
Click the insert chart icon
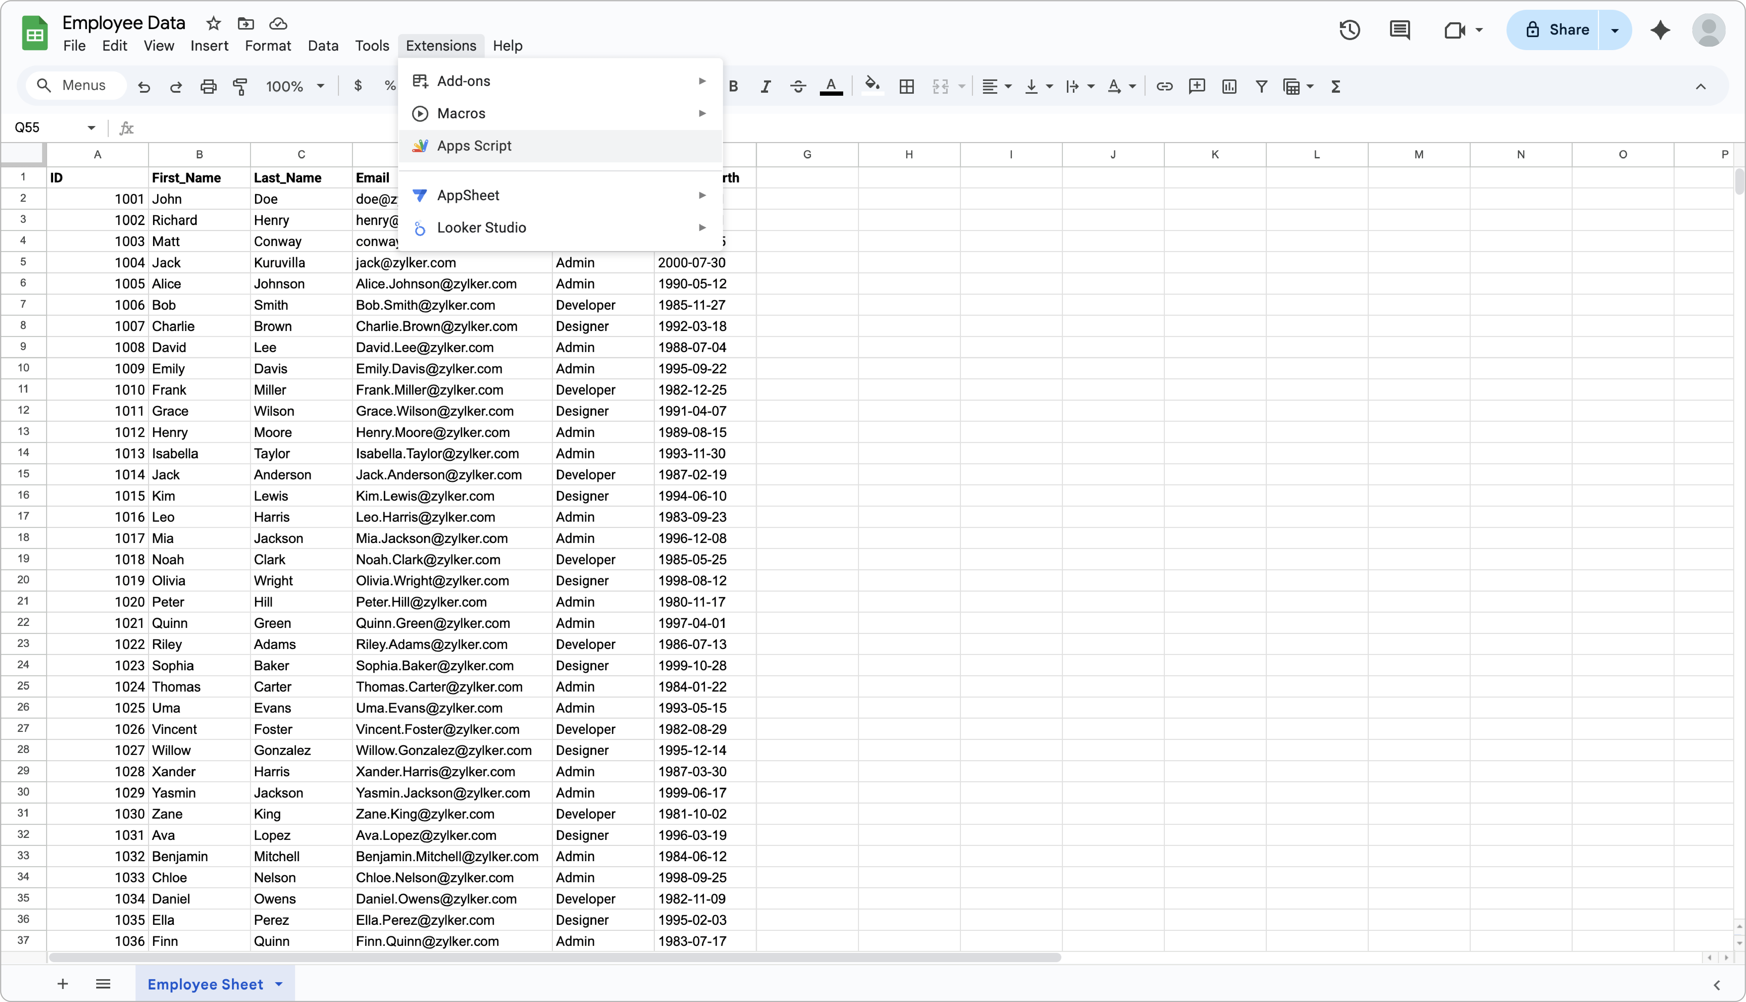point(1229,86)
